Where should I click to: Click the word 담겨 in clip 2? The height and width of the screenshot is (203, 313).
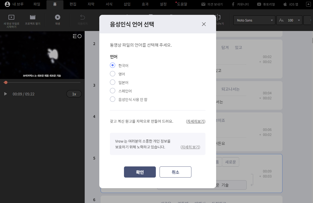225,48
